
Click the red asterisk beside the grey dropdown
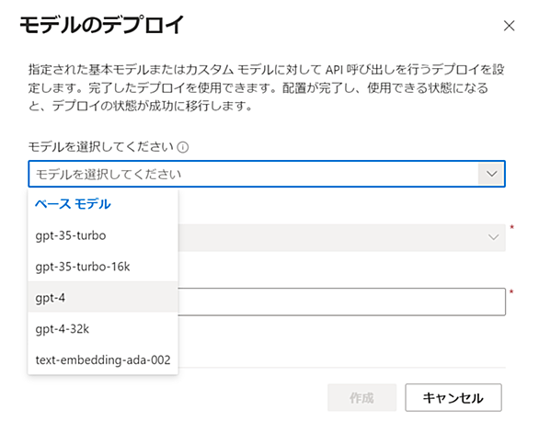point(511,227)
